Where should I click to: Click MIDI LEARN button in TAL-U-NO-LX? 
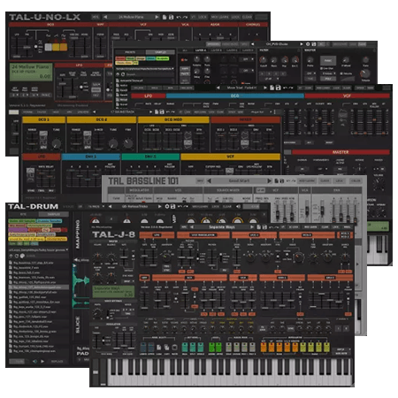219,17
